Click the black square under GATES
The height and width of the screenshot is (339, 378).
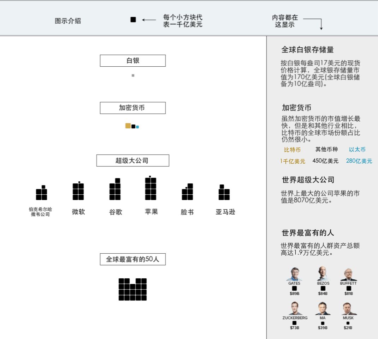(x=294, y=288)
